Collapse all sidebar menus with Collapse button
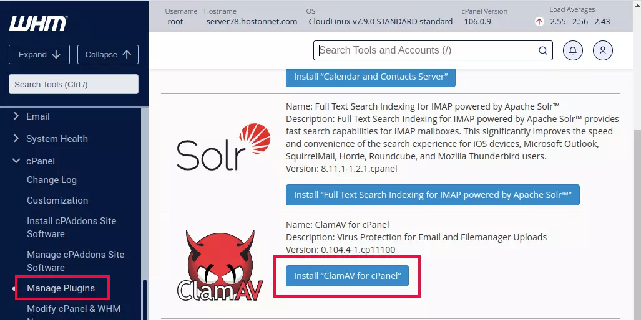 click(108, 55)
